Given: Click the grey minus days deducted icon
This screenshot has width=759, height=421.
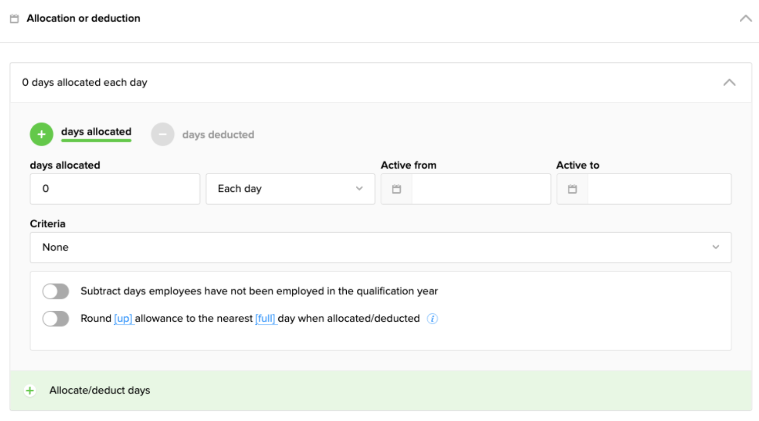Looking at the screenshot, I should click(x=162, y=134).
